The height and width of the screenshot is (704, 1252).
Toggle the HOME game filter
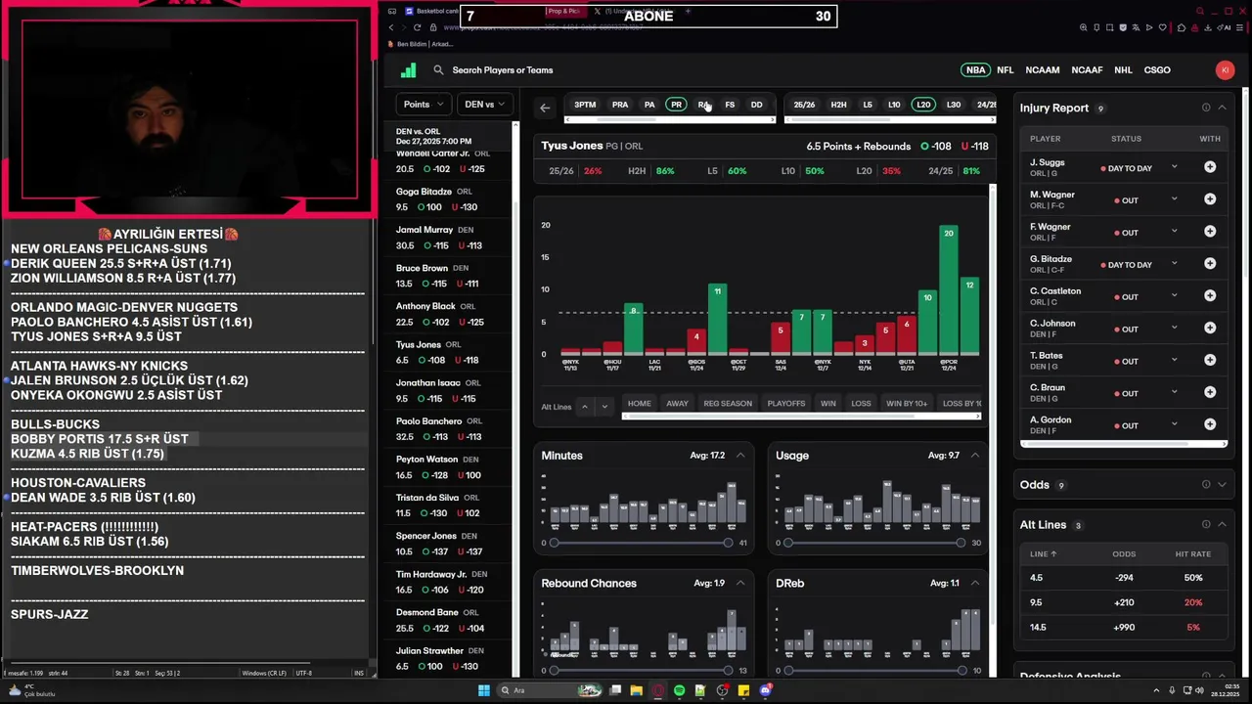tap(639, 403)
